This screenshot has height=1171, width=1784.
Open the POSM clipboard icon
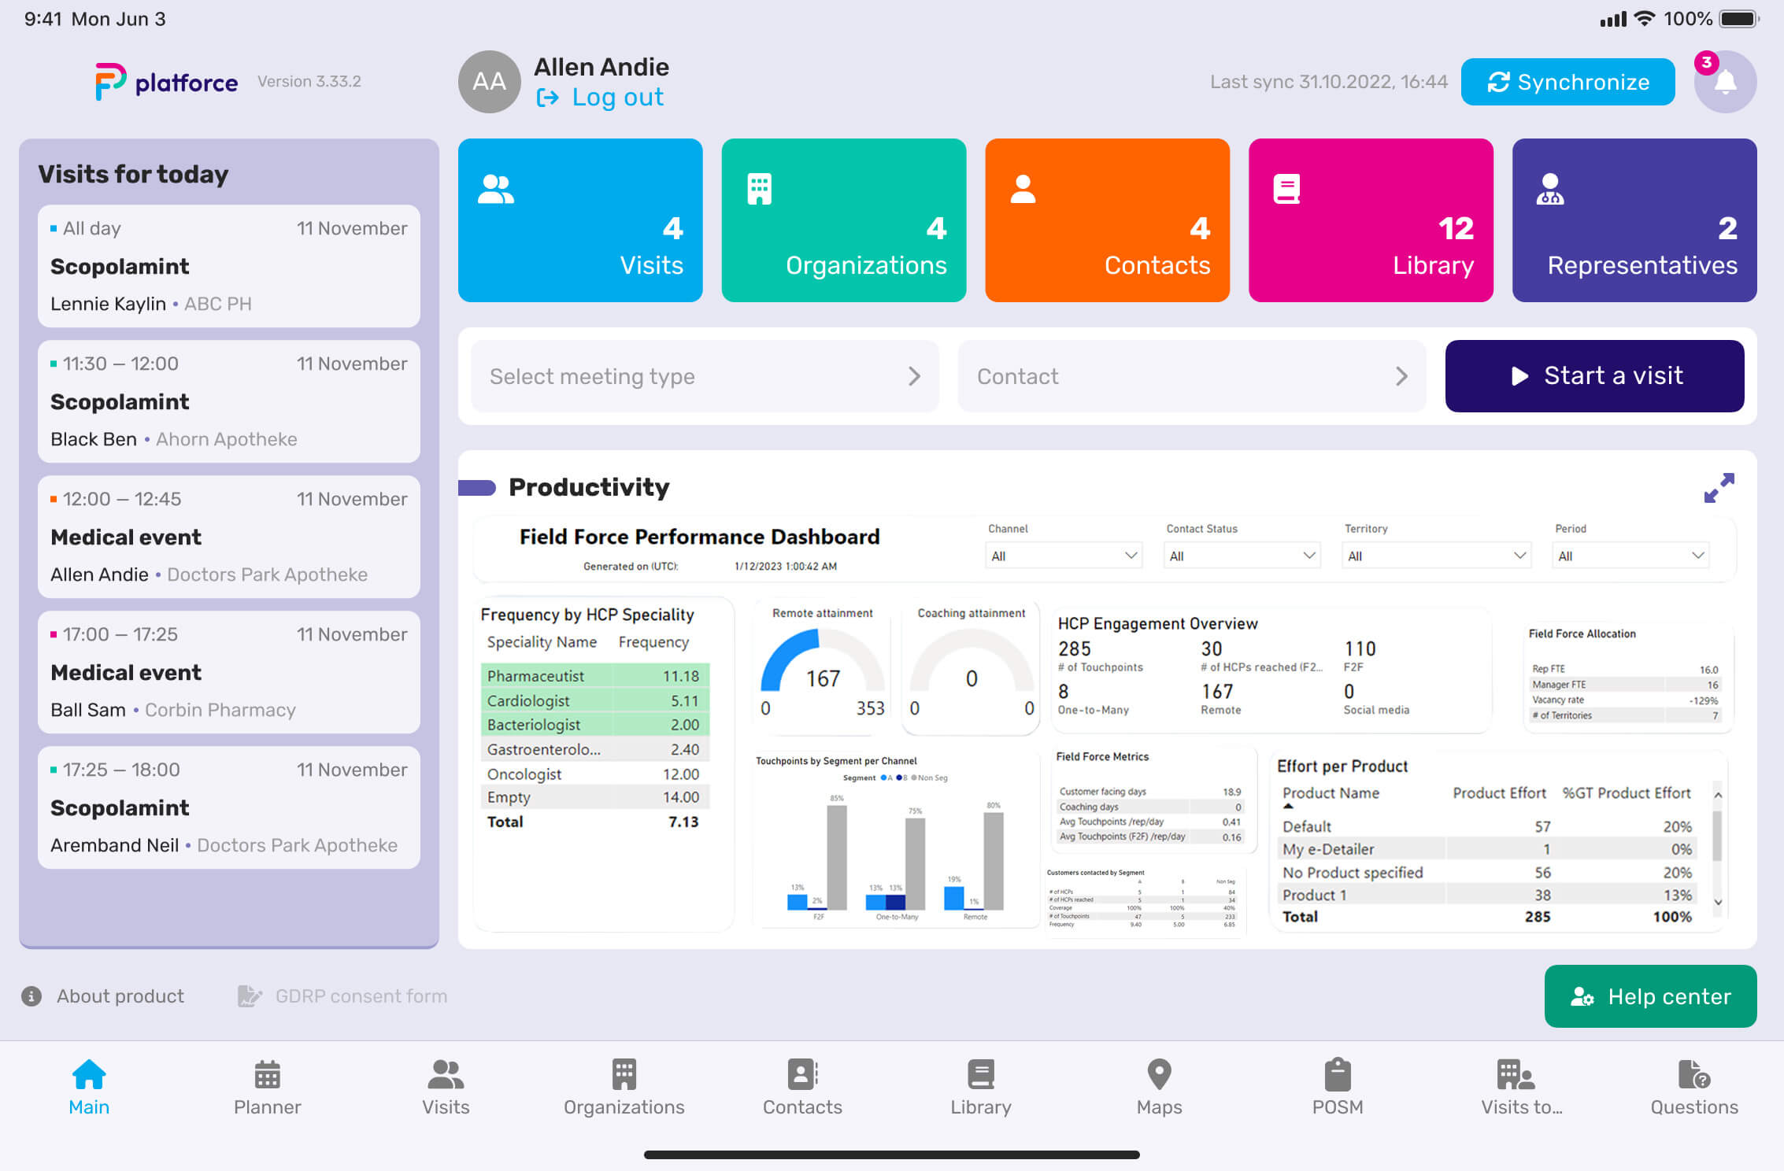coord(1338,1074)
